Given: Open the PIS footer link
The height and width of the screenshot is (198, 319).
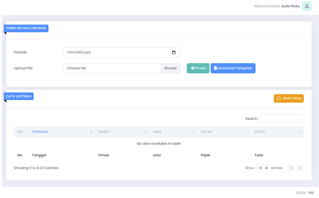Looking at the screenshot, I should click(x=311, y=193).
